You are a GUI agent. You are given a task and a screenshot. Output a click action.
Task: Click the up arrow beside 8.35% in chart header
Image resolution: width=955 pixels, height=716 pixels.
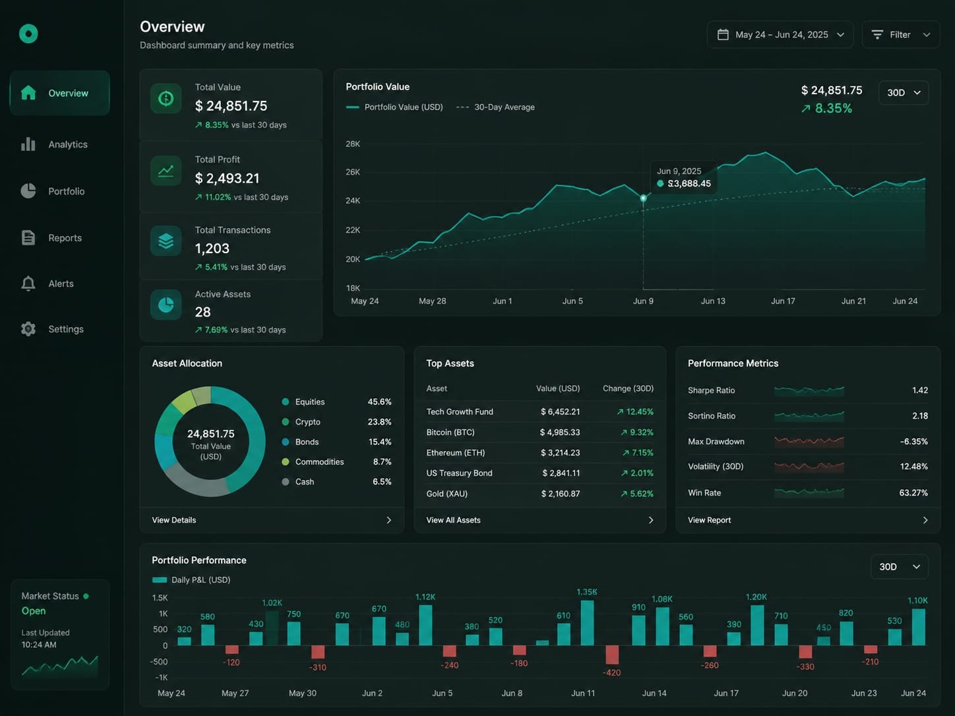pyautogui.click(x=805, y=109)
